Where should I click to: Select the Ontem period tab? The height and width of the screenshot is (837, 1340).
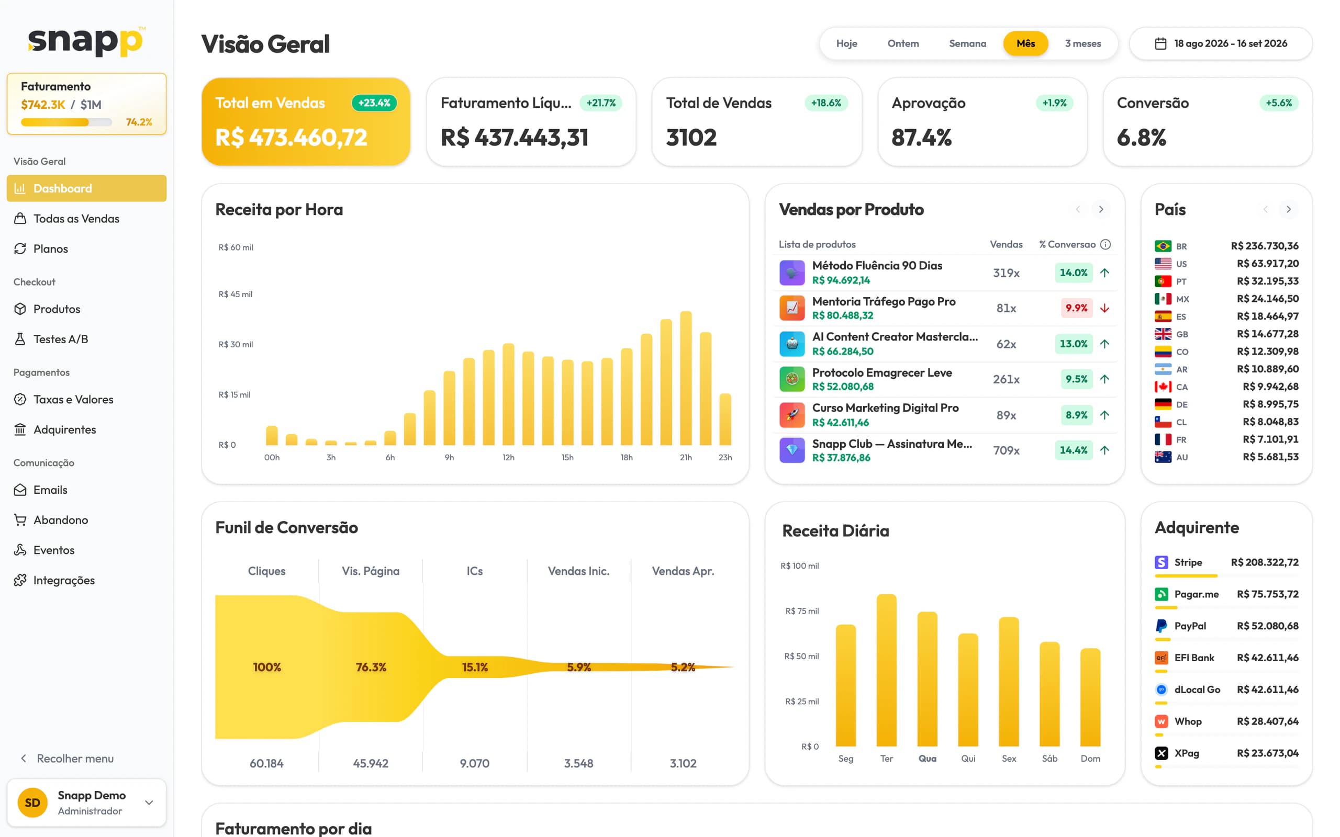[902, 43]
